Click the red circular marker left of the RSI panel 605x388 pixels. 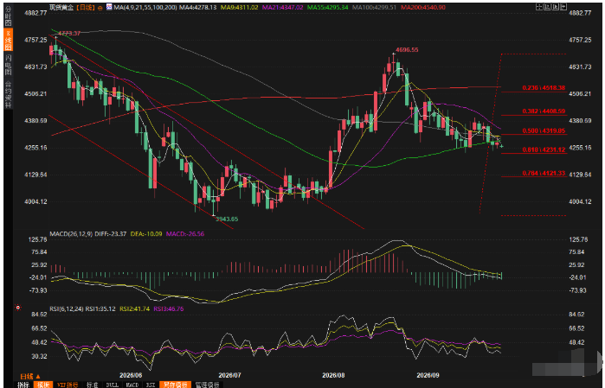pos(18,308)
